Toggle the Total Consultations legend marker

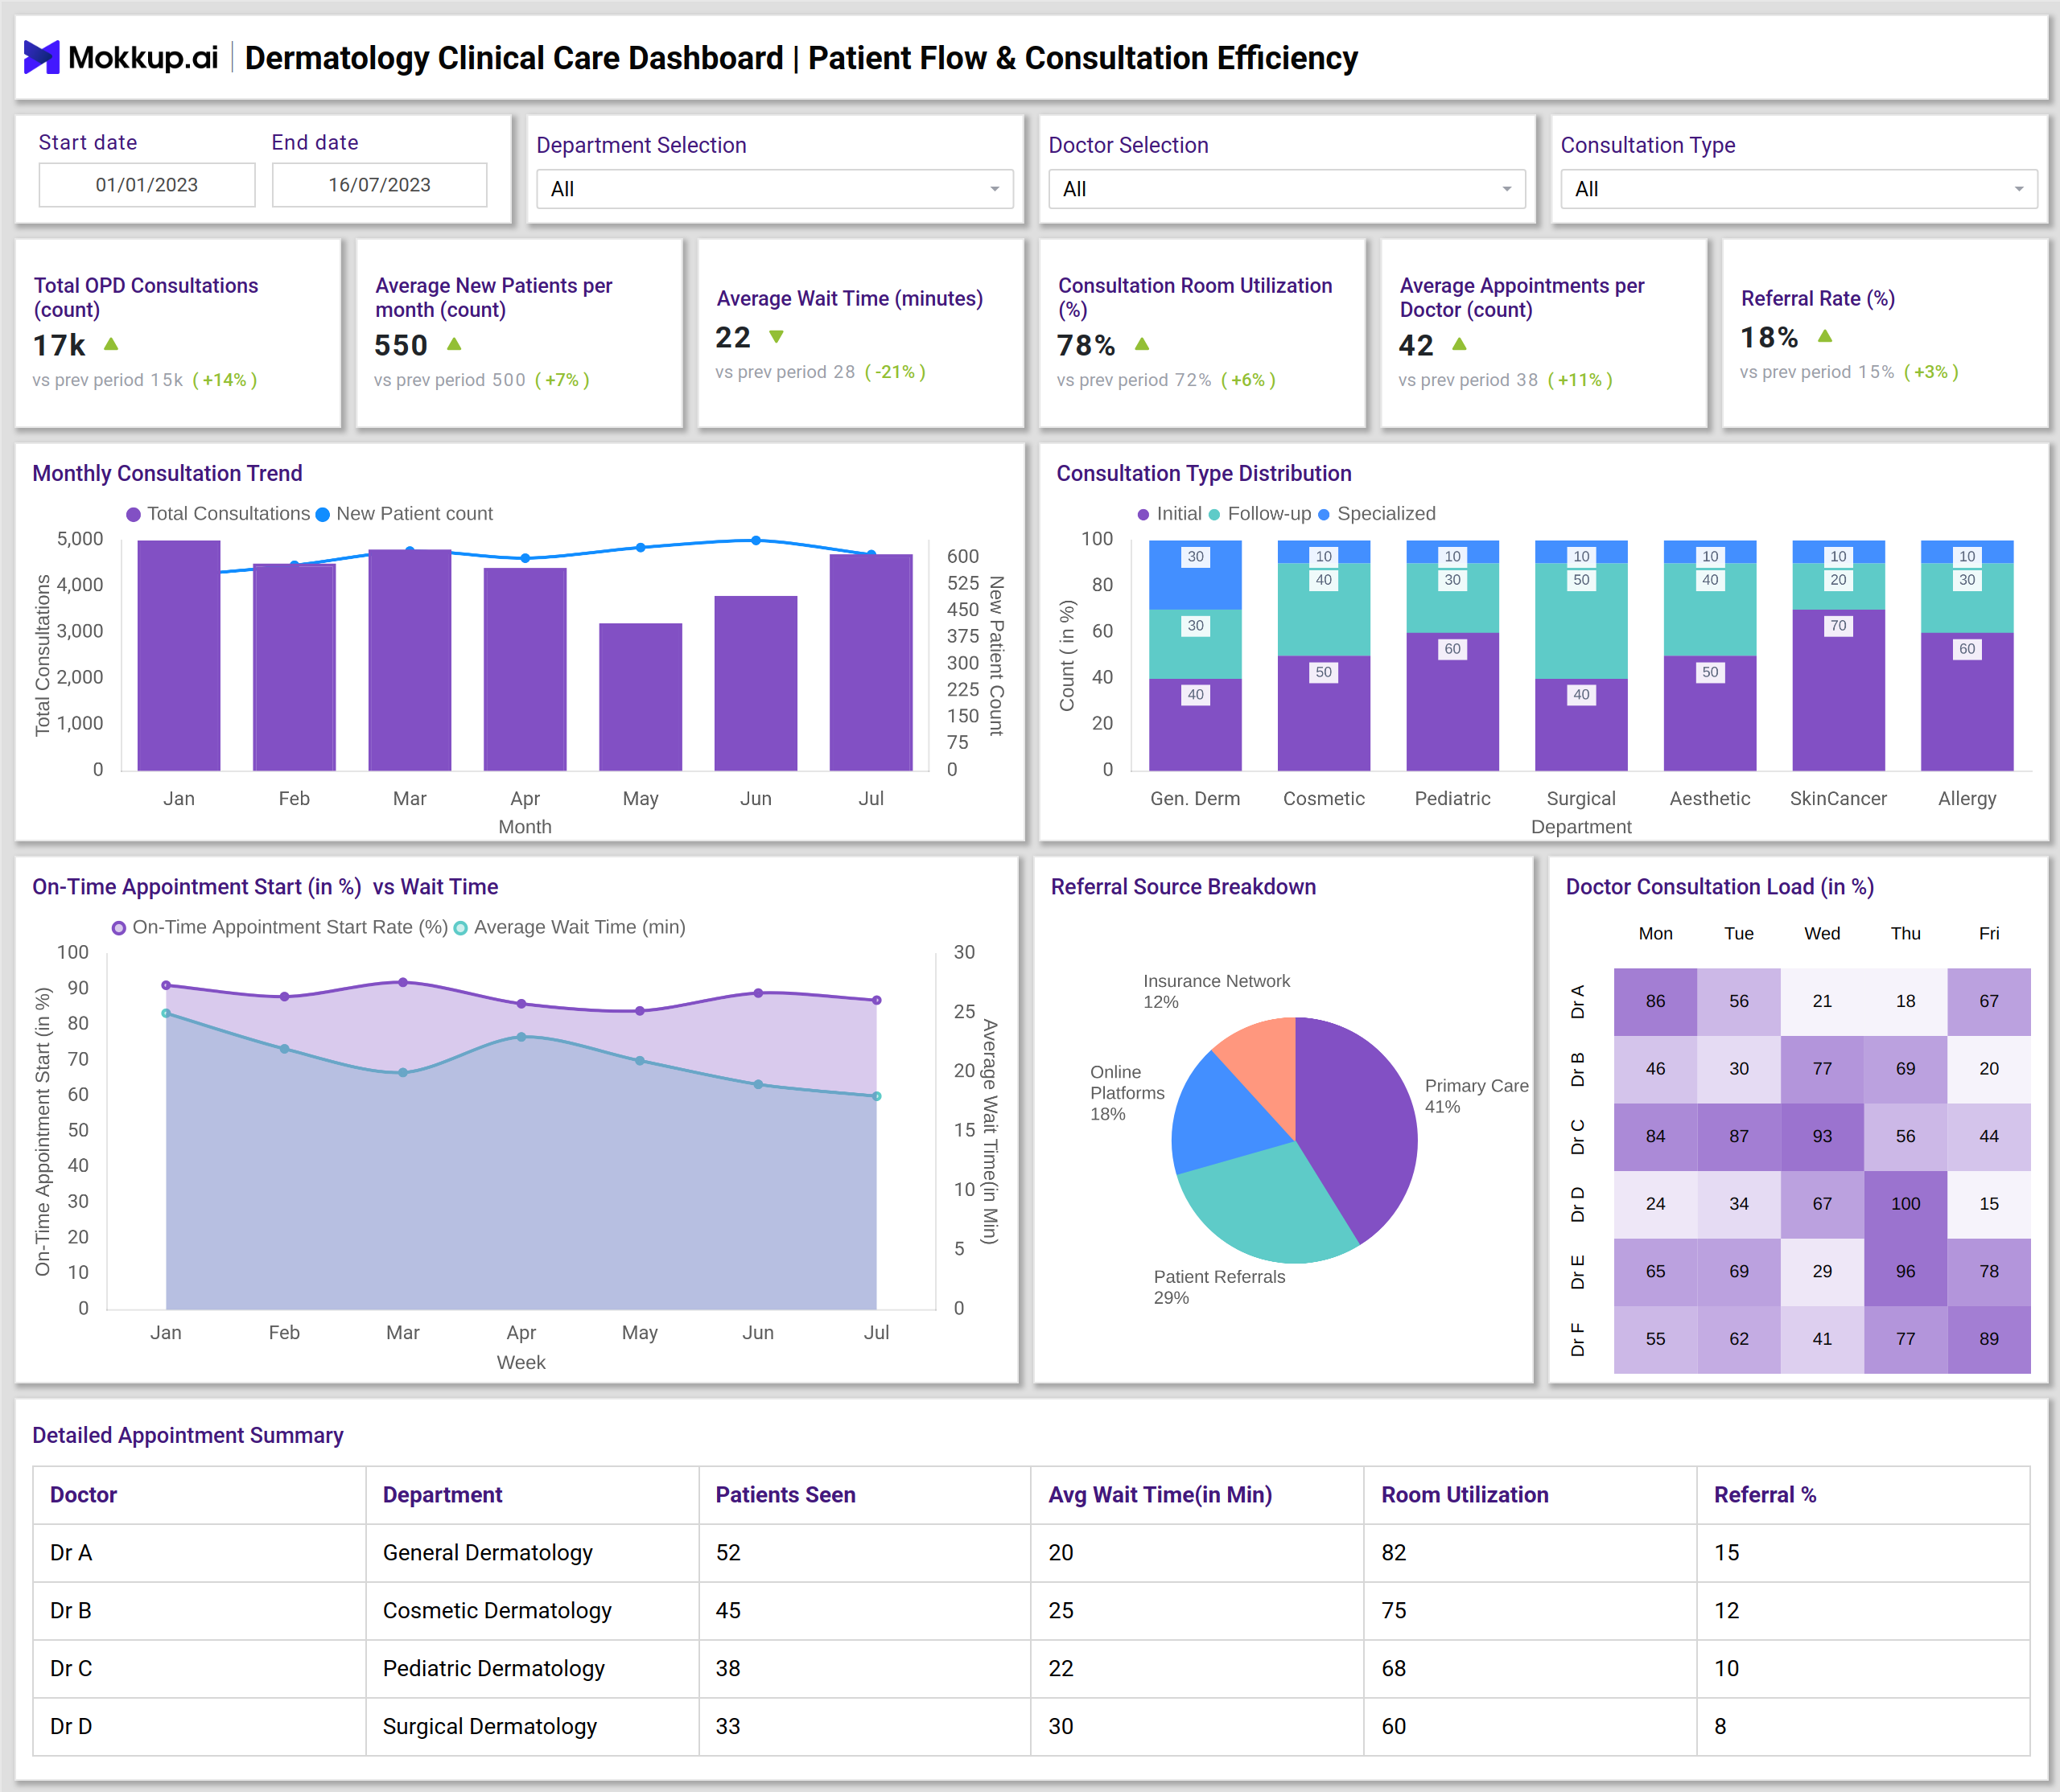[x=133, y=514]
